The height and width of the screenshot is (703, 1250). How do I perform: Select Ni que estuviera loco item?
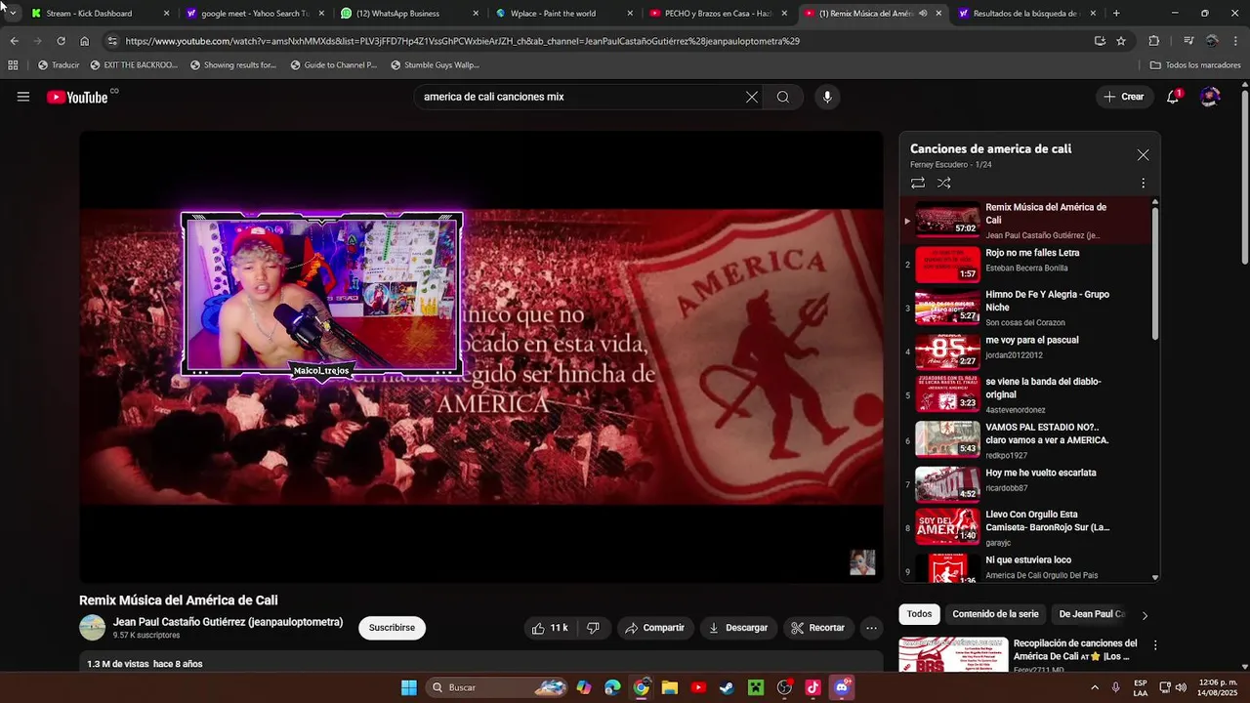[1027, 569]
